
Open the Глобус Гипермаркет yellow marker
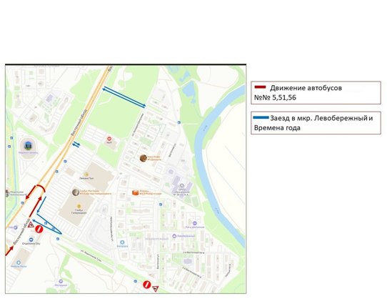click(79, 206)
